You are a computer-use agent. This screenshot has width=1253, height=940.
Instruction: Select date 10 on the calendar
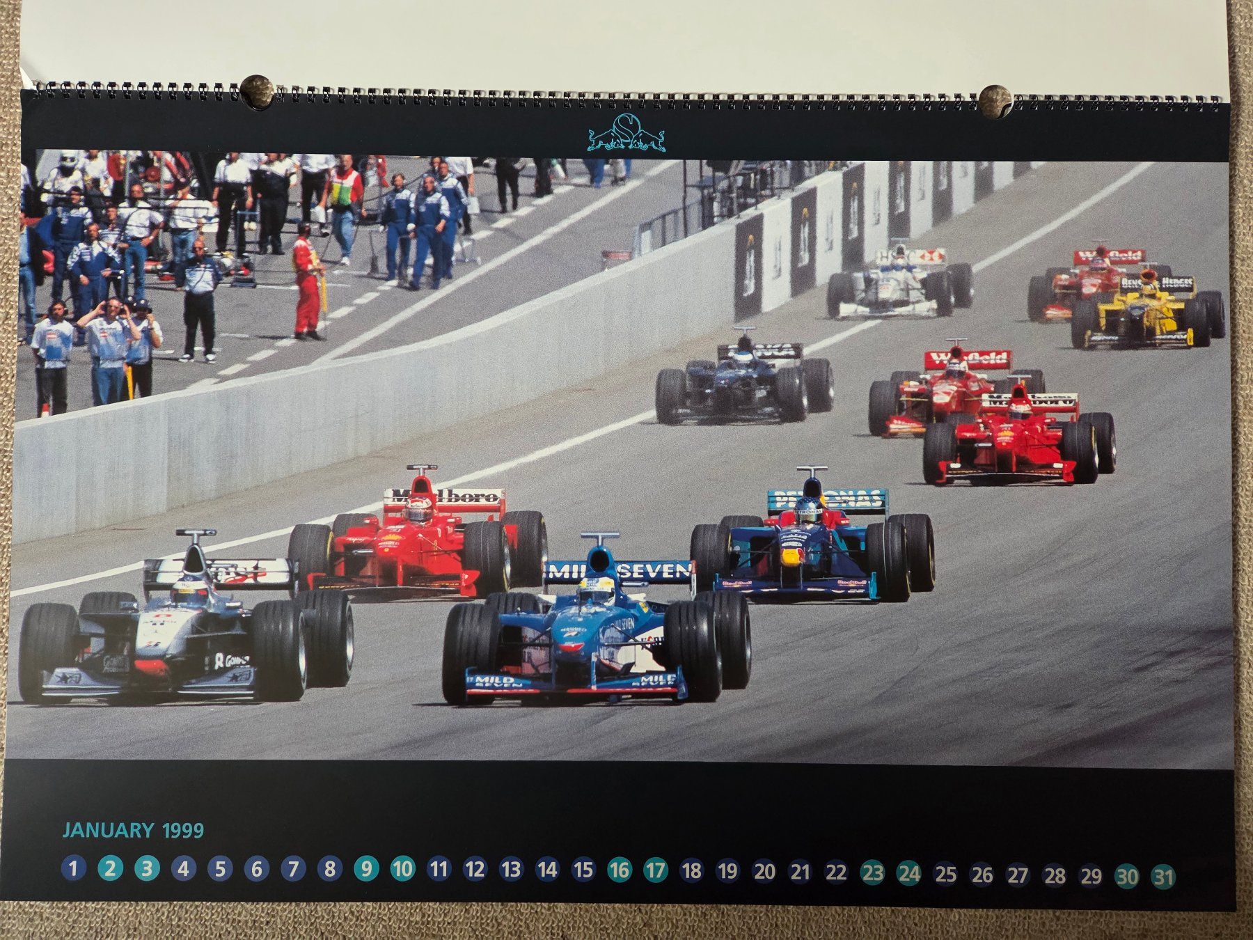pyautogui.click(x=402, y=869)
